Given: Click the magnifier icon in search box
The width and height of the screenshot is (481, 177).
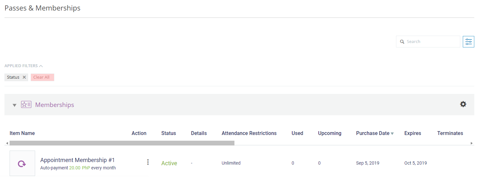Looking at the screenshot, I should [402, 42].
